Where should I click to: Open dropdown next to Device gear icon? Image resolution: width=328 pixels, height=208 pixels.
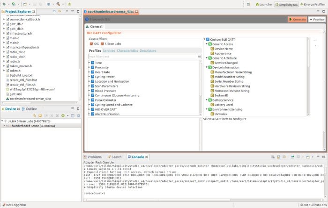67,115
